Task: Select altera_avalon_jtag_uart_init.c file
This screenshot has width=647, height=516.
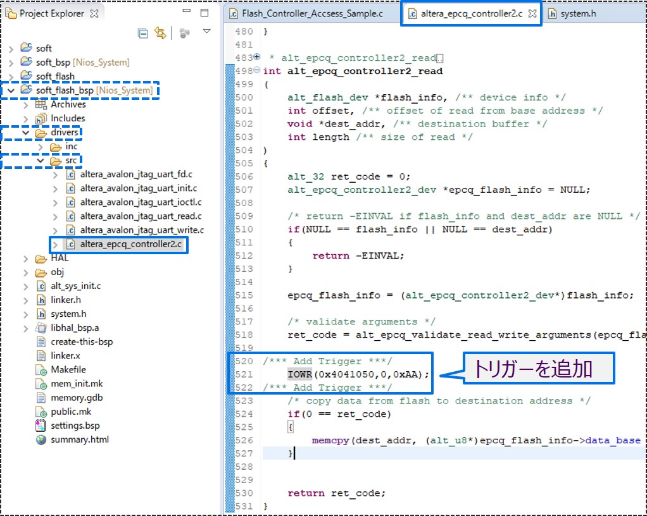Action: point(138,188)
